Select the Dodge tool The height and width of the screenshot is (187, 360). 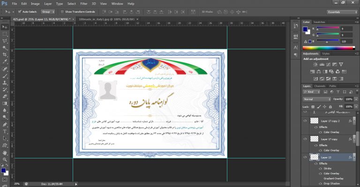5,117
